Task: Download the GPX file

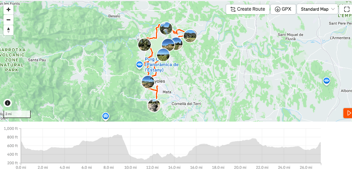Action: coord(283,9)
